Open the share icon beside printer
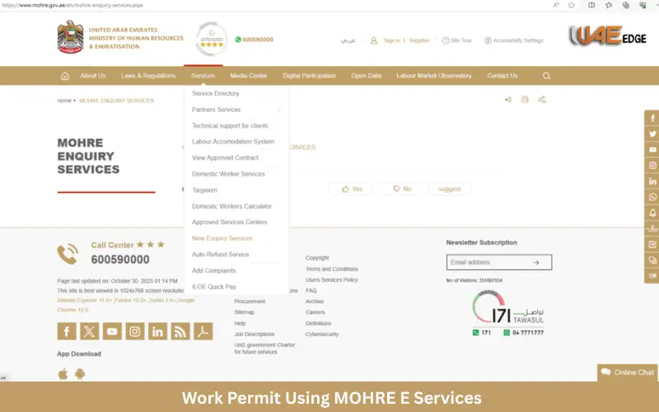The image size is (659, 412). click(x=542, y=100)
